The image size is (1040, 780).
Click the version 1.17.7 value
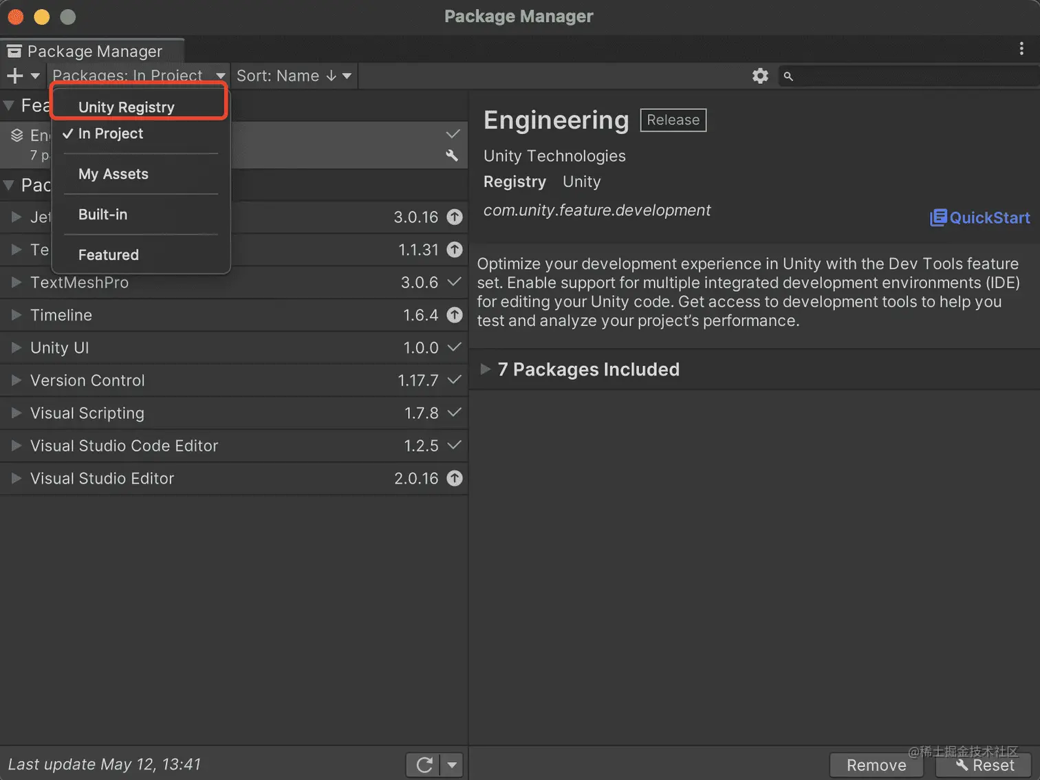pyautogui.click(x=418, y=380)
